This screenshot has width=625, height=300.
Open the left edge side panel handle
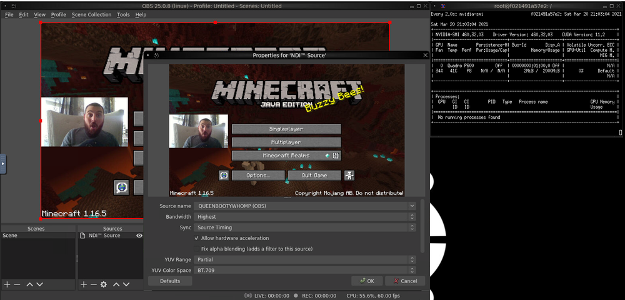coord(2,163)
